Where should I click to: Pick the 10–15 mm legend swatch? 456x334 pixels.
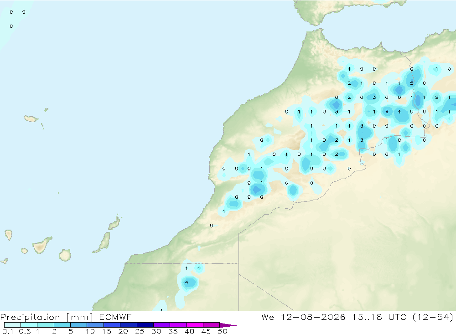[x=95, y=325]
